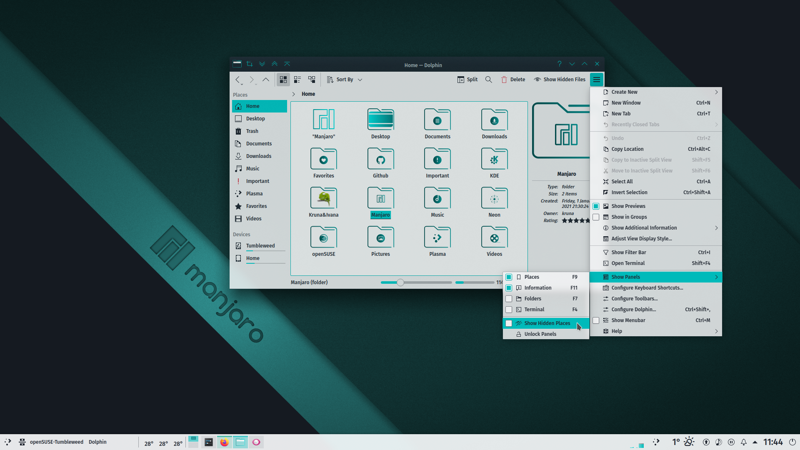Click Unlock Panels option
Screen dimensions: 800x450
coord(546,334)
